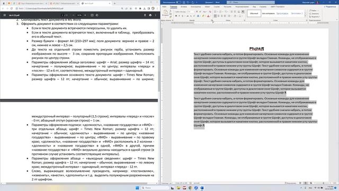Screen dimensions: 339x191
Task: Click the Decrease Indent icon
Action: [x=231, y=12]
